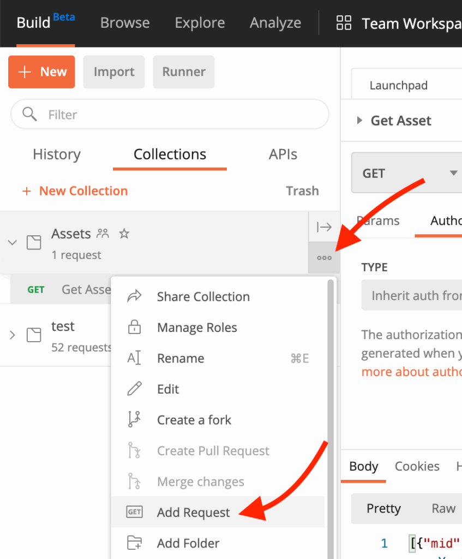Expand the test collection
Screen dimensions: 462x559
[13, 336]
